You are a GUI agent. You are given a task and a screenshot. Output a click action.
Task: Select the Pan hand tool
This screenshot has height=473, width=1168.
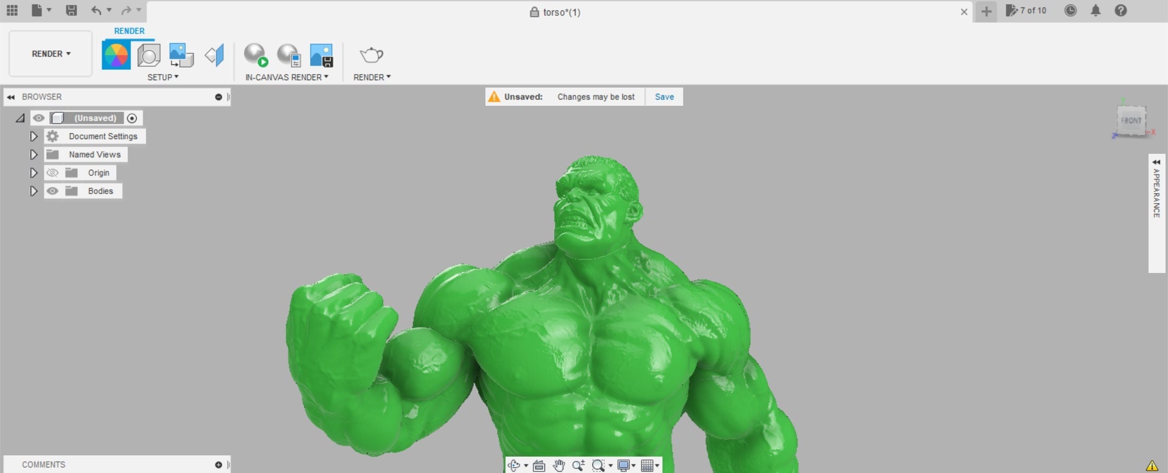coord(559,466)
